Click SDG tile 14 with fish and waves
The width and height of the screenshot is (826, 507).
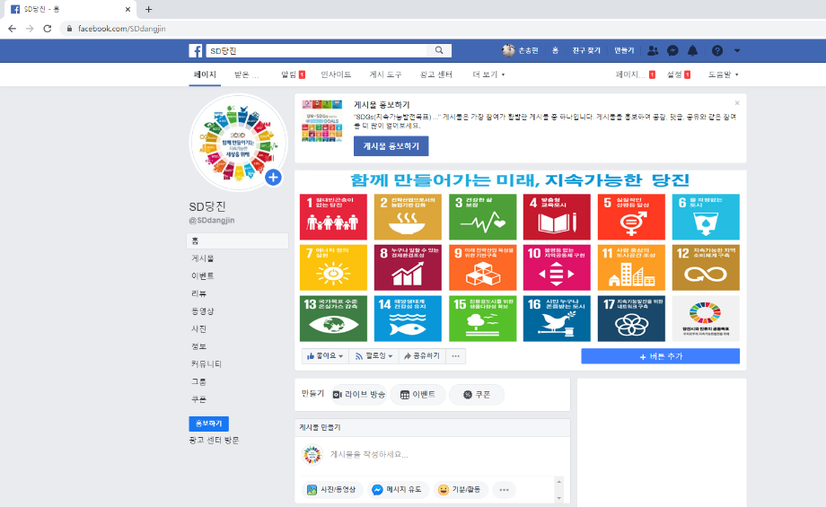click(408, 319)
